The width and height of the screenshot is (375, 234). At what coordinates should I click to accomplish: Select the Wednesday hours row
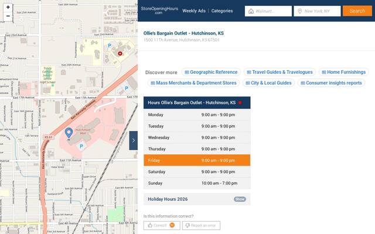[197, 137]
